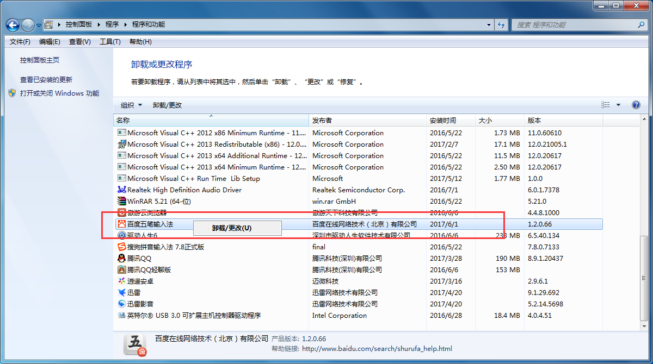Open 控制面板主页 link

[x=40, y=60]
